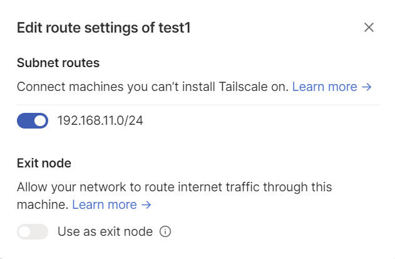Click the 192.168.11.0/24 route label
This screenshot has width=395, height=259.
tap(100, 120)
